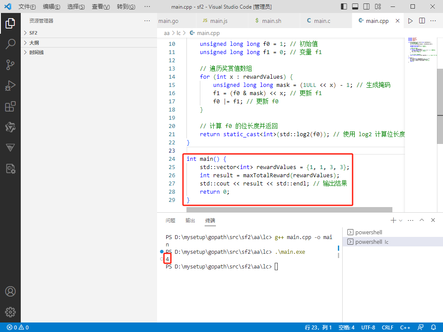Open Explorer panel more actions ellipsis

click(147, 21)
